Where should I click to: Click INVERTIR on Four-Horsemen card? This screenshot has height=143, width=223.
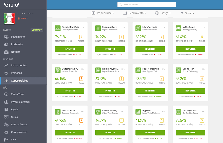(x=150, y=91)
